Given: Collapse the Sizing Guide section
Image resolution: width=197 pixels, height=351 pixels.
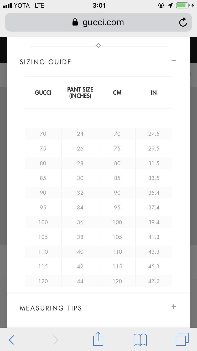Looking at the screenshot, I should pyautogui.click(x=174, y=61).
